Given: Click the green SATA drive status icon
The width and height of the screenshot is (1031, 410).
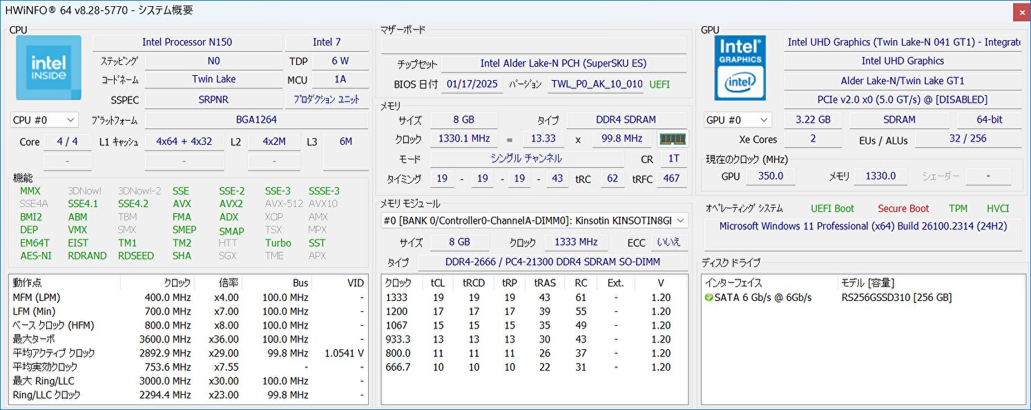Looking at the screenshot, I should pos(709,297).
